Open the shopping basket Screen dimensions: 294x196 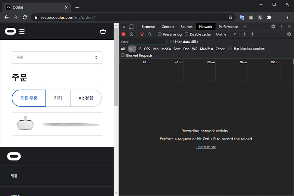(103, 31)
